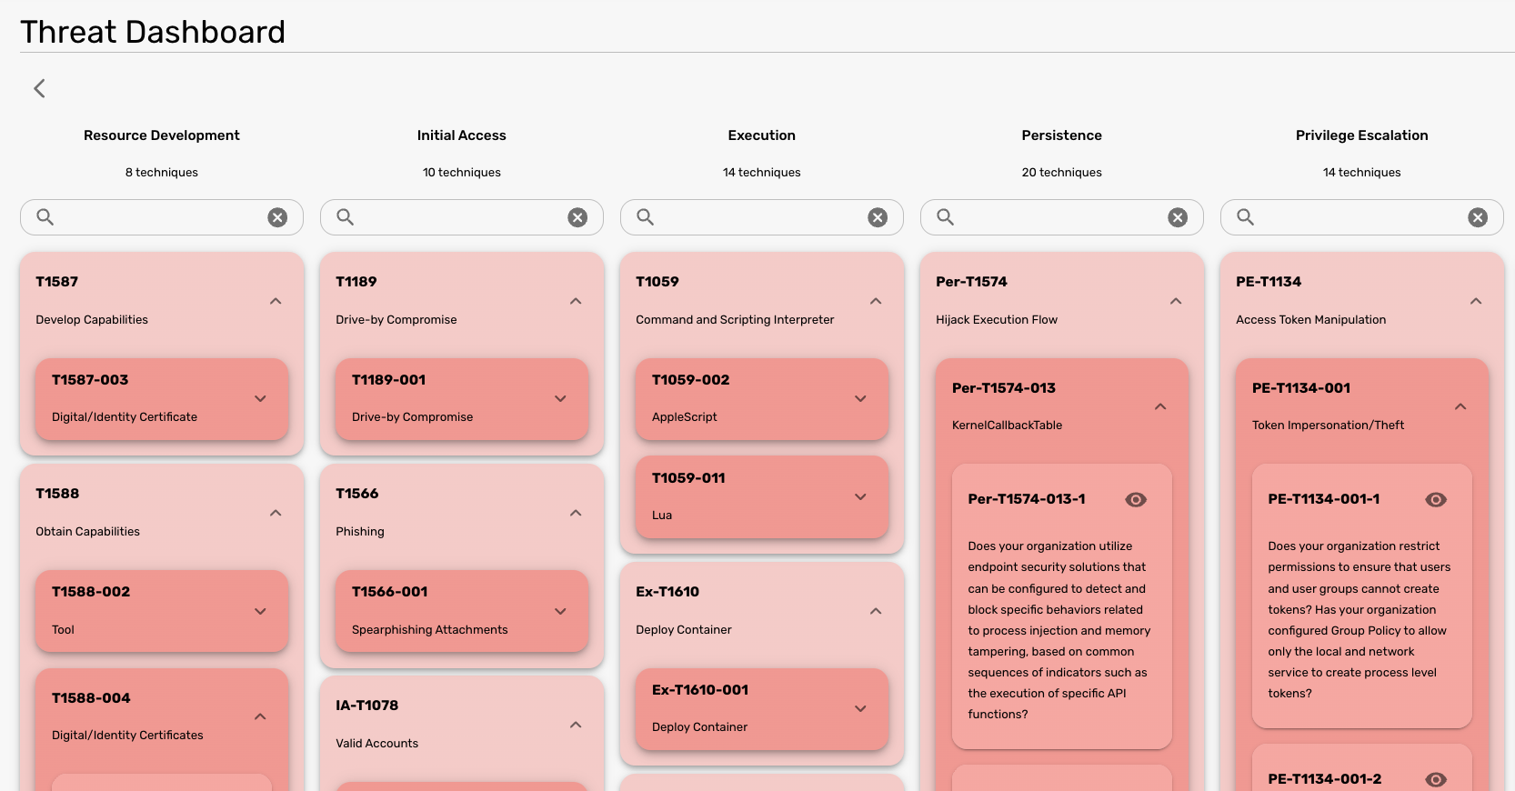Clear the Execution search field
The image size is (1515, 791).
878,217
